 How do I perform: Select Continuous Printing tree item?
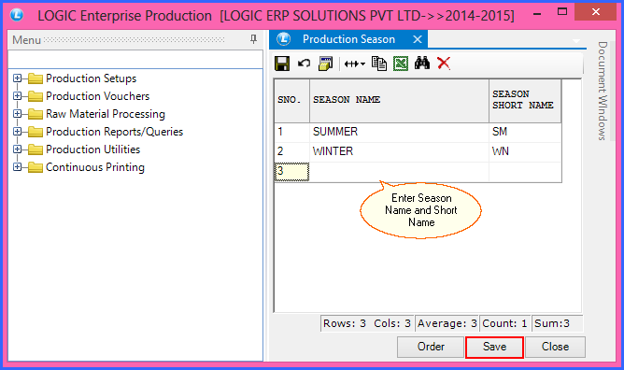click(x=95, y=167)
